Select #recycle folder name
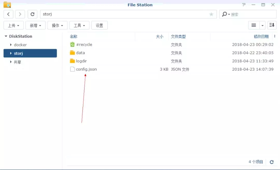This screenshot has height=170, width=280. pyautogui.click(x=84, y=44)
